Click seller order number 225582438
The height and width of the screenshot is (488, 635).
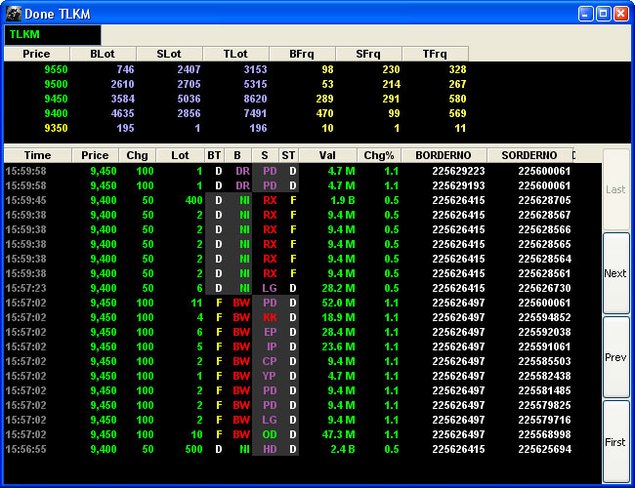(545, 376)
